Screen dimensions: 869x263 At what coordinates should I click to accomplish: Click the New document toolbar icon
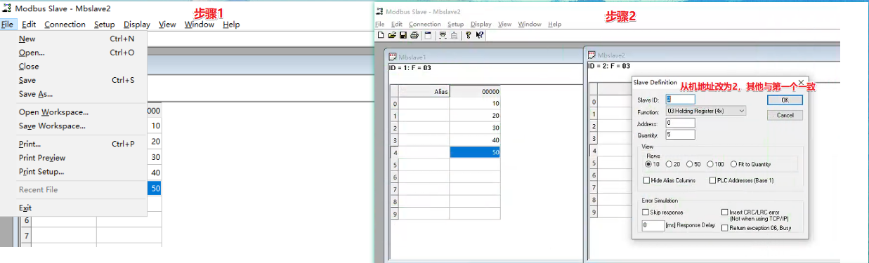381,35
